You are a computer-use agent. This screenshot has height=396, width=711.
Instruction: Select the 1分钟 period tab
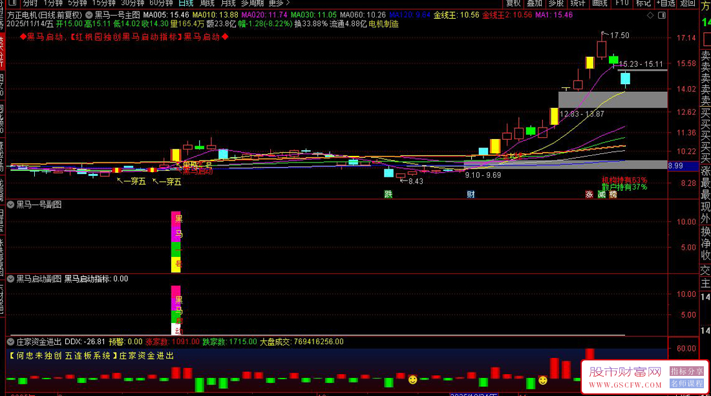coord(53,3)
